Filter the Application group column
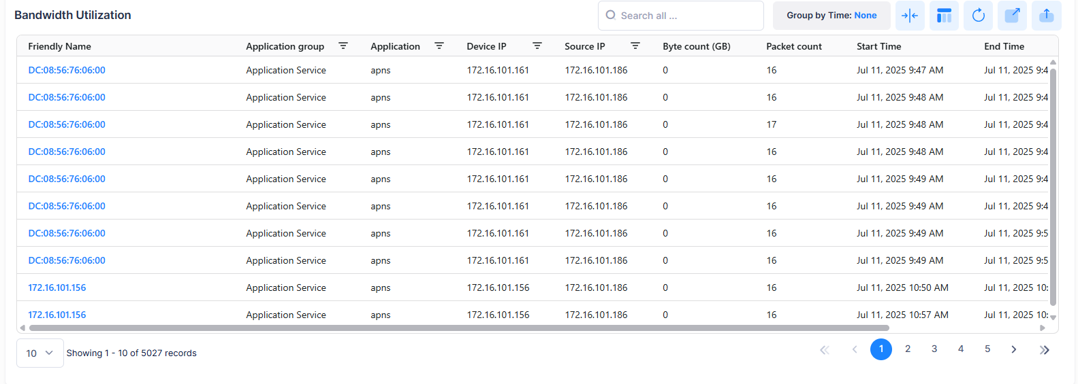Screen dimensions: 1078x384 pyautogui.click(x=343, y=46)
